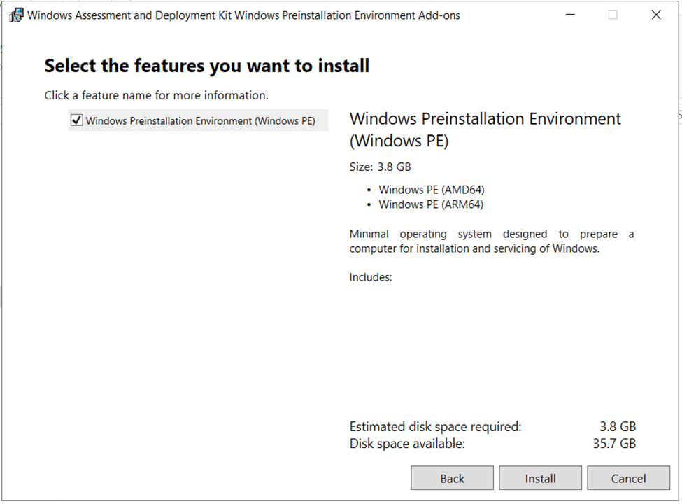Viewport: 682px width, 504px height.
Task: Go to the previous step with Back
Action: coord(452,479)
